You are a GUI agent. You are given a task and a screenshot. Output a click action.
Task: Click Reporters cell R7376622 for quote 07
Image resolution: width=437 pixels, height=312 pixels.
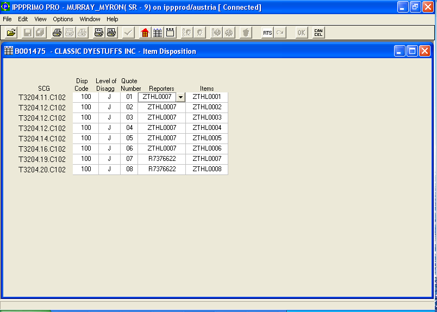pos(161,159)
